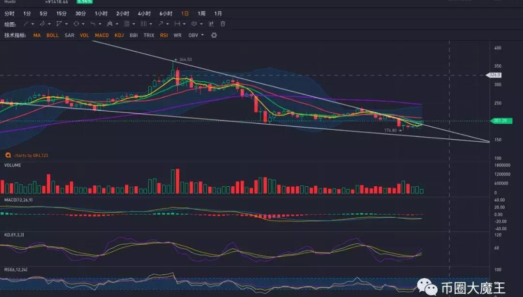Select the comment bubble annotation tool
Image resolution: width=523 pixels, height=297 pixels.
pyautogui.click(x=194, y=24)
